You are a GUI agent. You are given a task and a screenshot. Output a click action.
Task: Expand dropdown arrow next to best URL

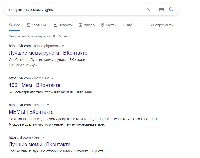(43, 137)
